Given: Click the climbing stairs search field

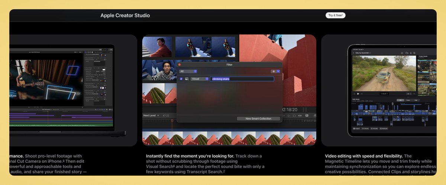Looking at the screenshot, I should point(242,79).
